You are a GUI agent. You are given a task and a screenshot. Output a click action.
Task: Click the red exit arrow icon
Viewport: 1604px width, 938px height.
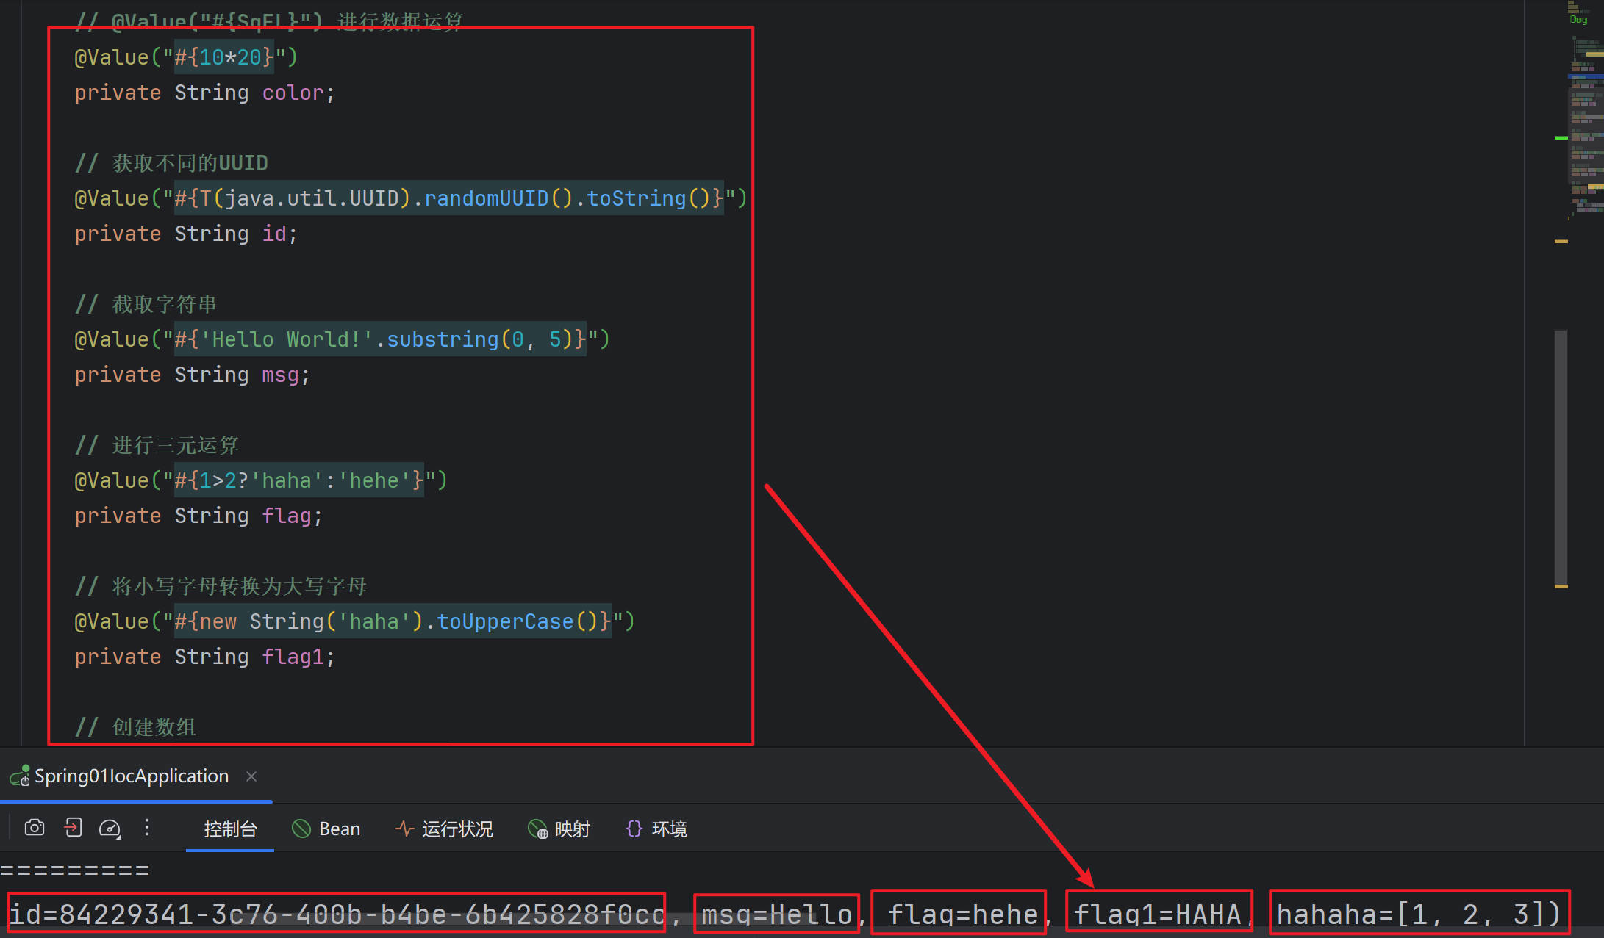pyautogui.click(x=73, y=828)
